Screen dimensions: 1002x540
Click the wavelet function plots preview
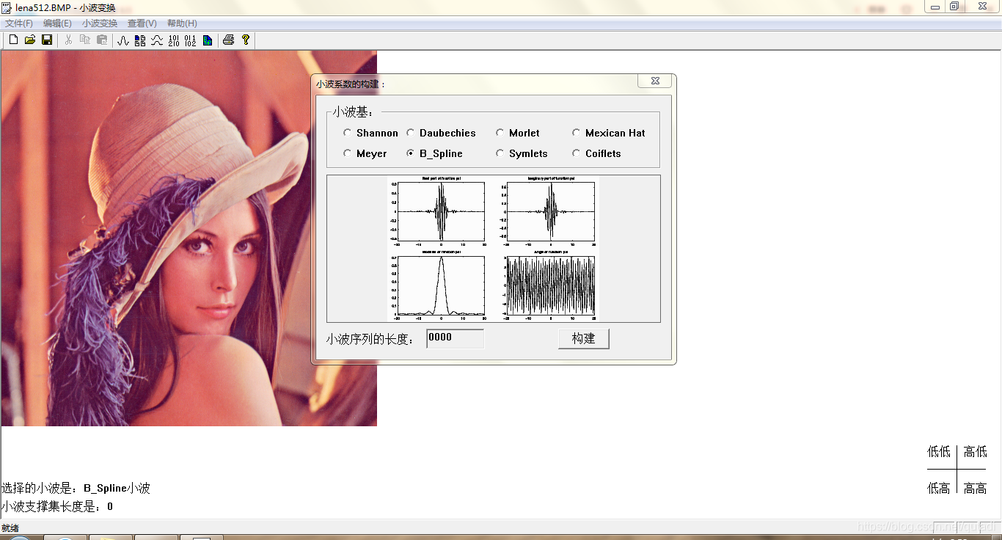493,248
